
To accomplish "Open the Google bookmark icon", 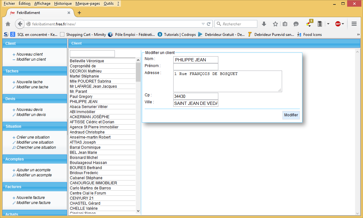I will coord(13,35).
